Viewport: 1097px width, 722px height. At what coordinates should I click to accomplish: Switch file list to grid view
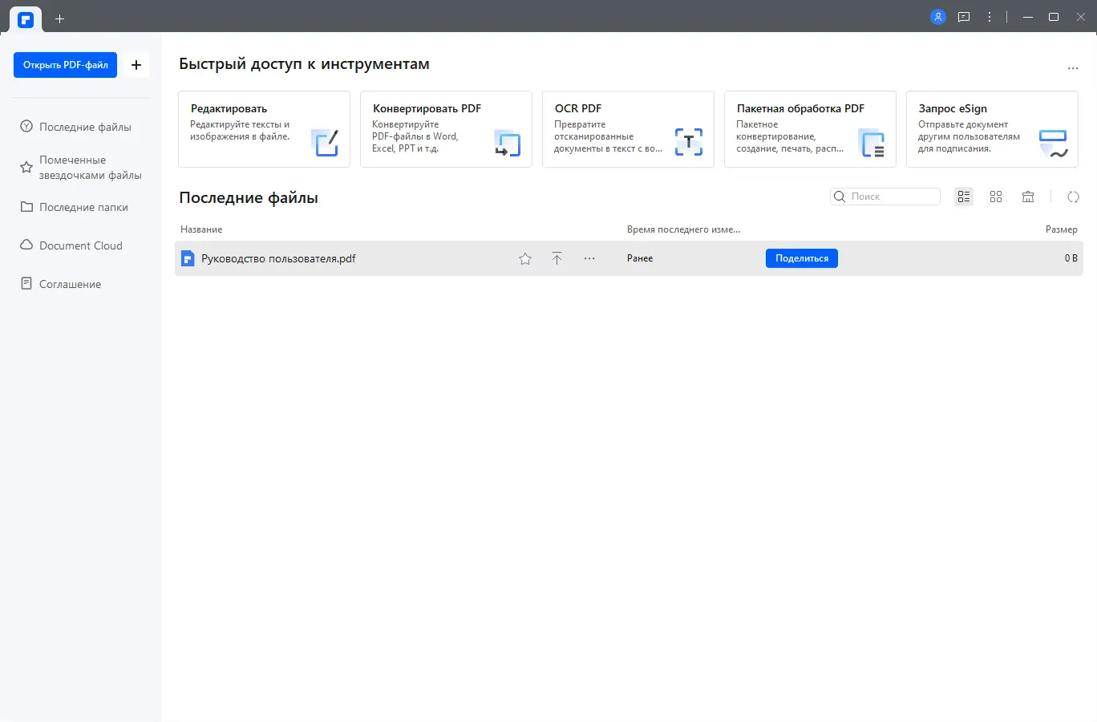[996, 196]
